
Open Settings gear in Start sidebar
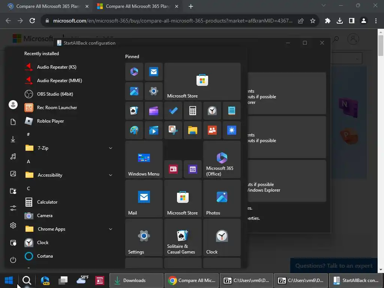pyautogui.click(x=13, y=225)
